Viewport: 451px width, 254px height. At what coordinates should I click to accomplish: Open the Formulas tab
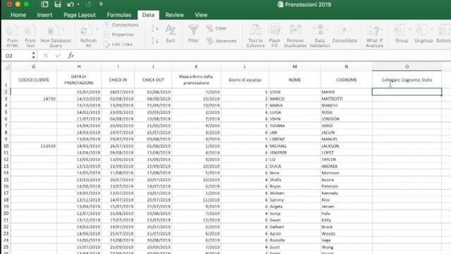[x=119, y=15]
